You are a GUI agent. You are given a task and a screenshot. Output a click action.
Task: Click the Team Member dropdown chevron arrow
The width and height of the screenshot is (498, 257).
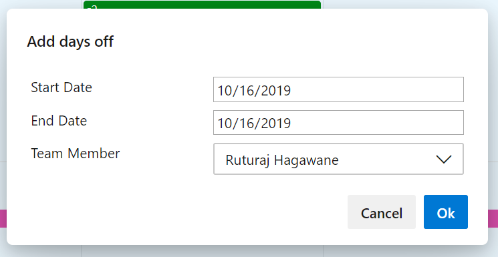pos(444,160)
